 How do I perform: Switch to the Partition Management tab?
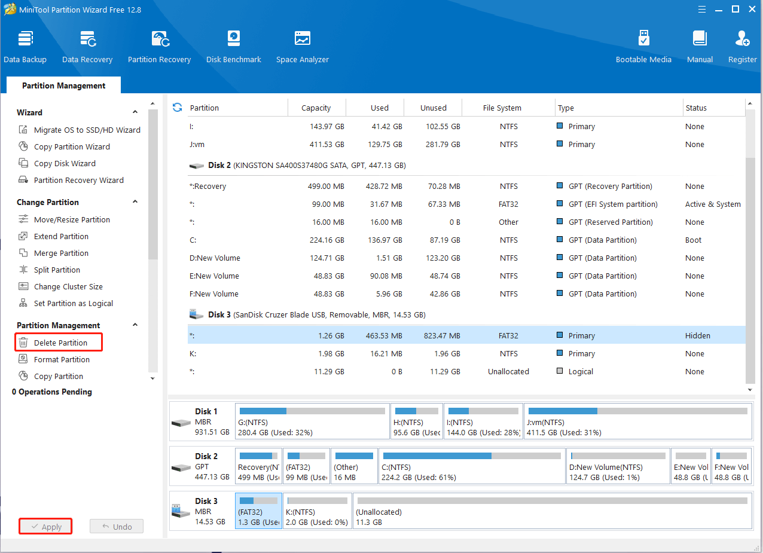(x=63, y=85)
